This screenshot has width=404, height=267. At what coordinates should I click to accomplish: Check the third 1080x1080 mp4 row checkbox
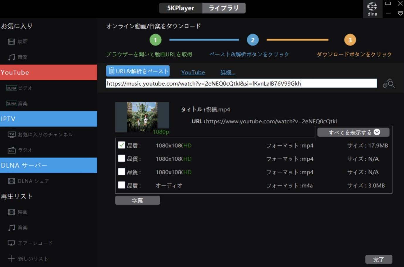[x=122, y=172]
